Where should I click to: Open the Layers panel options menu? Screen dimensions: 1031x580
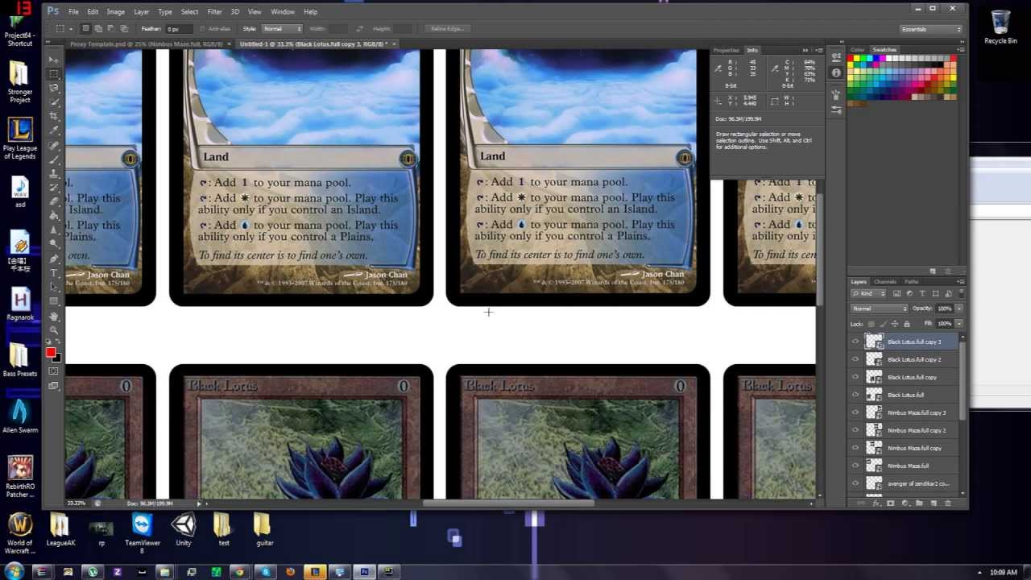[x=960, y=282]
